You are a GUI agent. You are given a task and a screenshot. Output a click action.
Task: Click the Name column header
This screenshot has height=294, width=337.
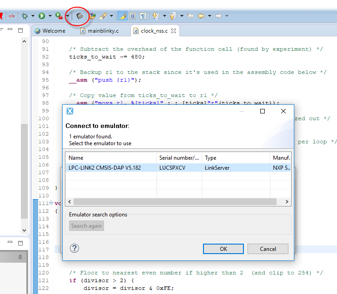coord(111,158)
